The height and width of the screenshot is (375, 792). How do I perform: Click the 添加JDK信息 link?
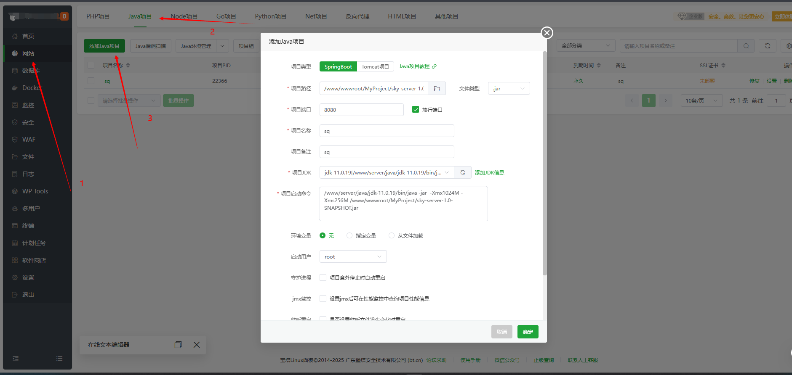pos(489,172)
